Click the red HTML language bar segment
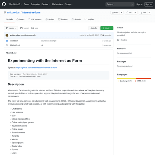This screenshot has height=155, width=155. [x=144, y=78]
